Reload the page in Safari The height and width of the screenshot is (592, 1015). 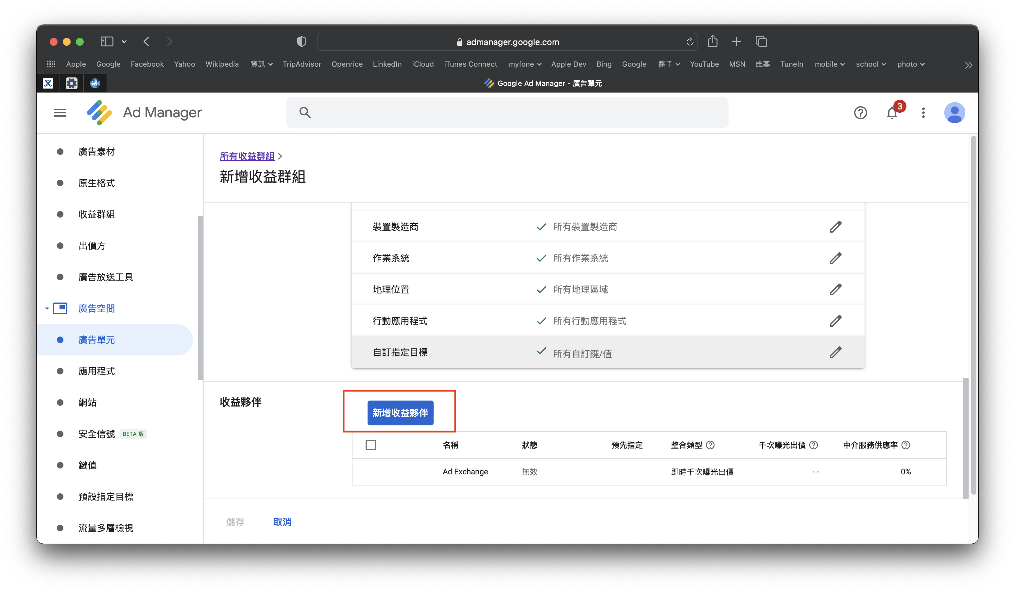[690, 42]
